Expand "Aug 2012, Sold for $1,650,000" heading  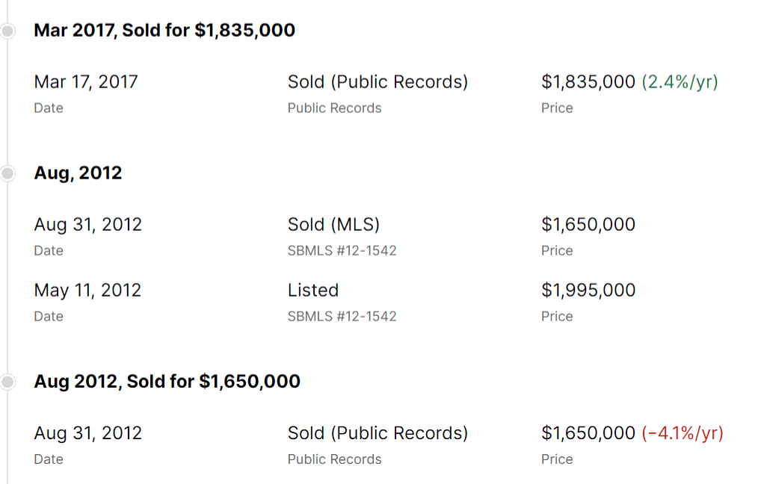tap(167, 382)
